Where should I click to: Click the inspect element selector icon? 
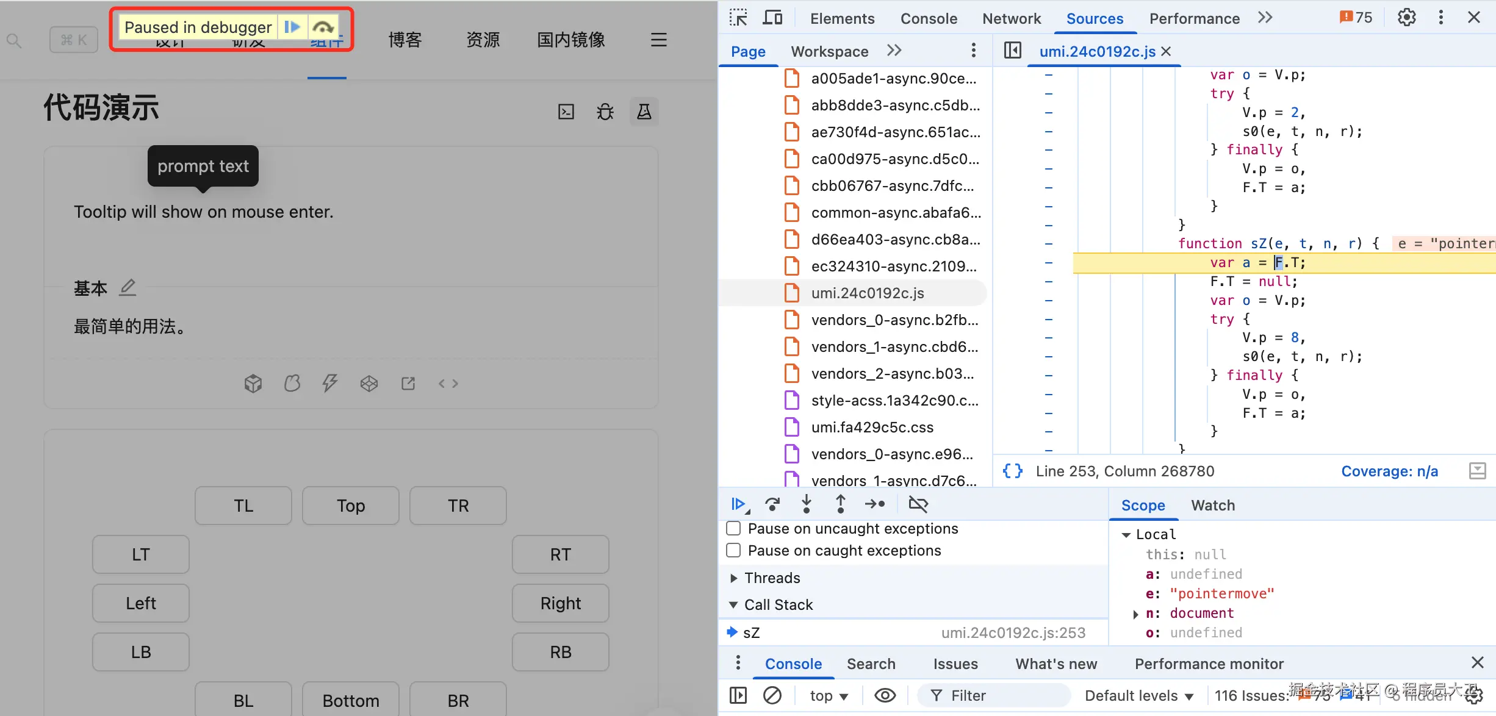click(738, 18)
